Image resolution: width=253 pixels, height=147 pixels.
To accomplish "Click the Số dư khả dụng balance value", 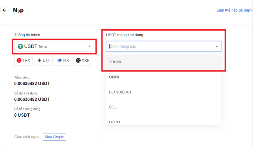I will [x=32, y=100].
